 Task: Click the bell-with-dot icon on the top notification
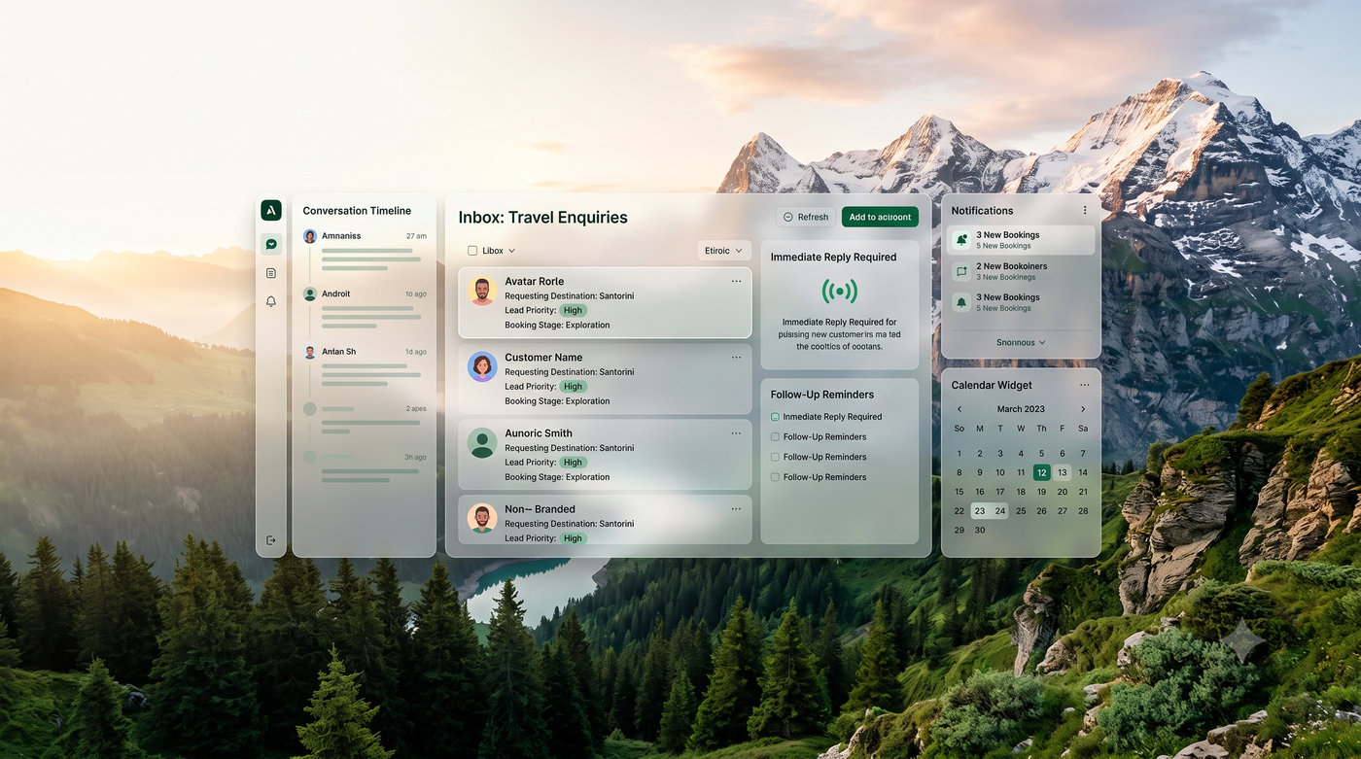point(961,240)
